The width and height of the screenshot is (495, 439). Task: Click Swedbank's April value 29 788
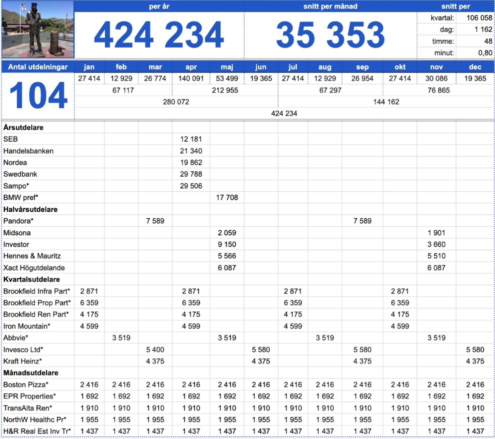(191, 174)
